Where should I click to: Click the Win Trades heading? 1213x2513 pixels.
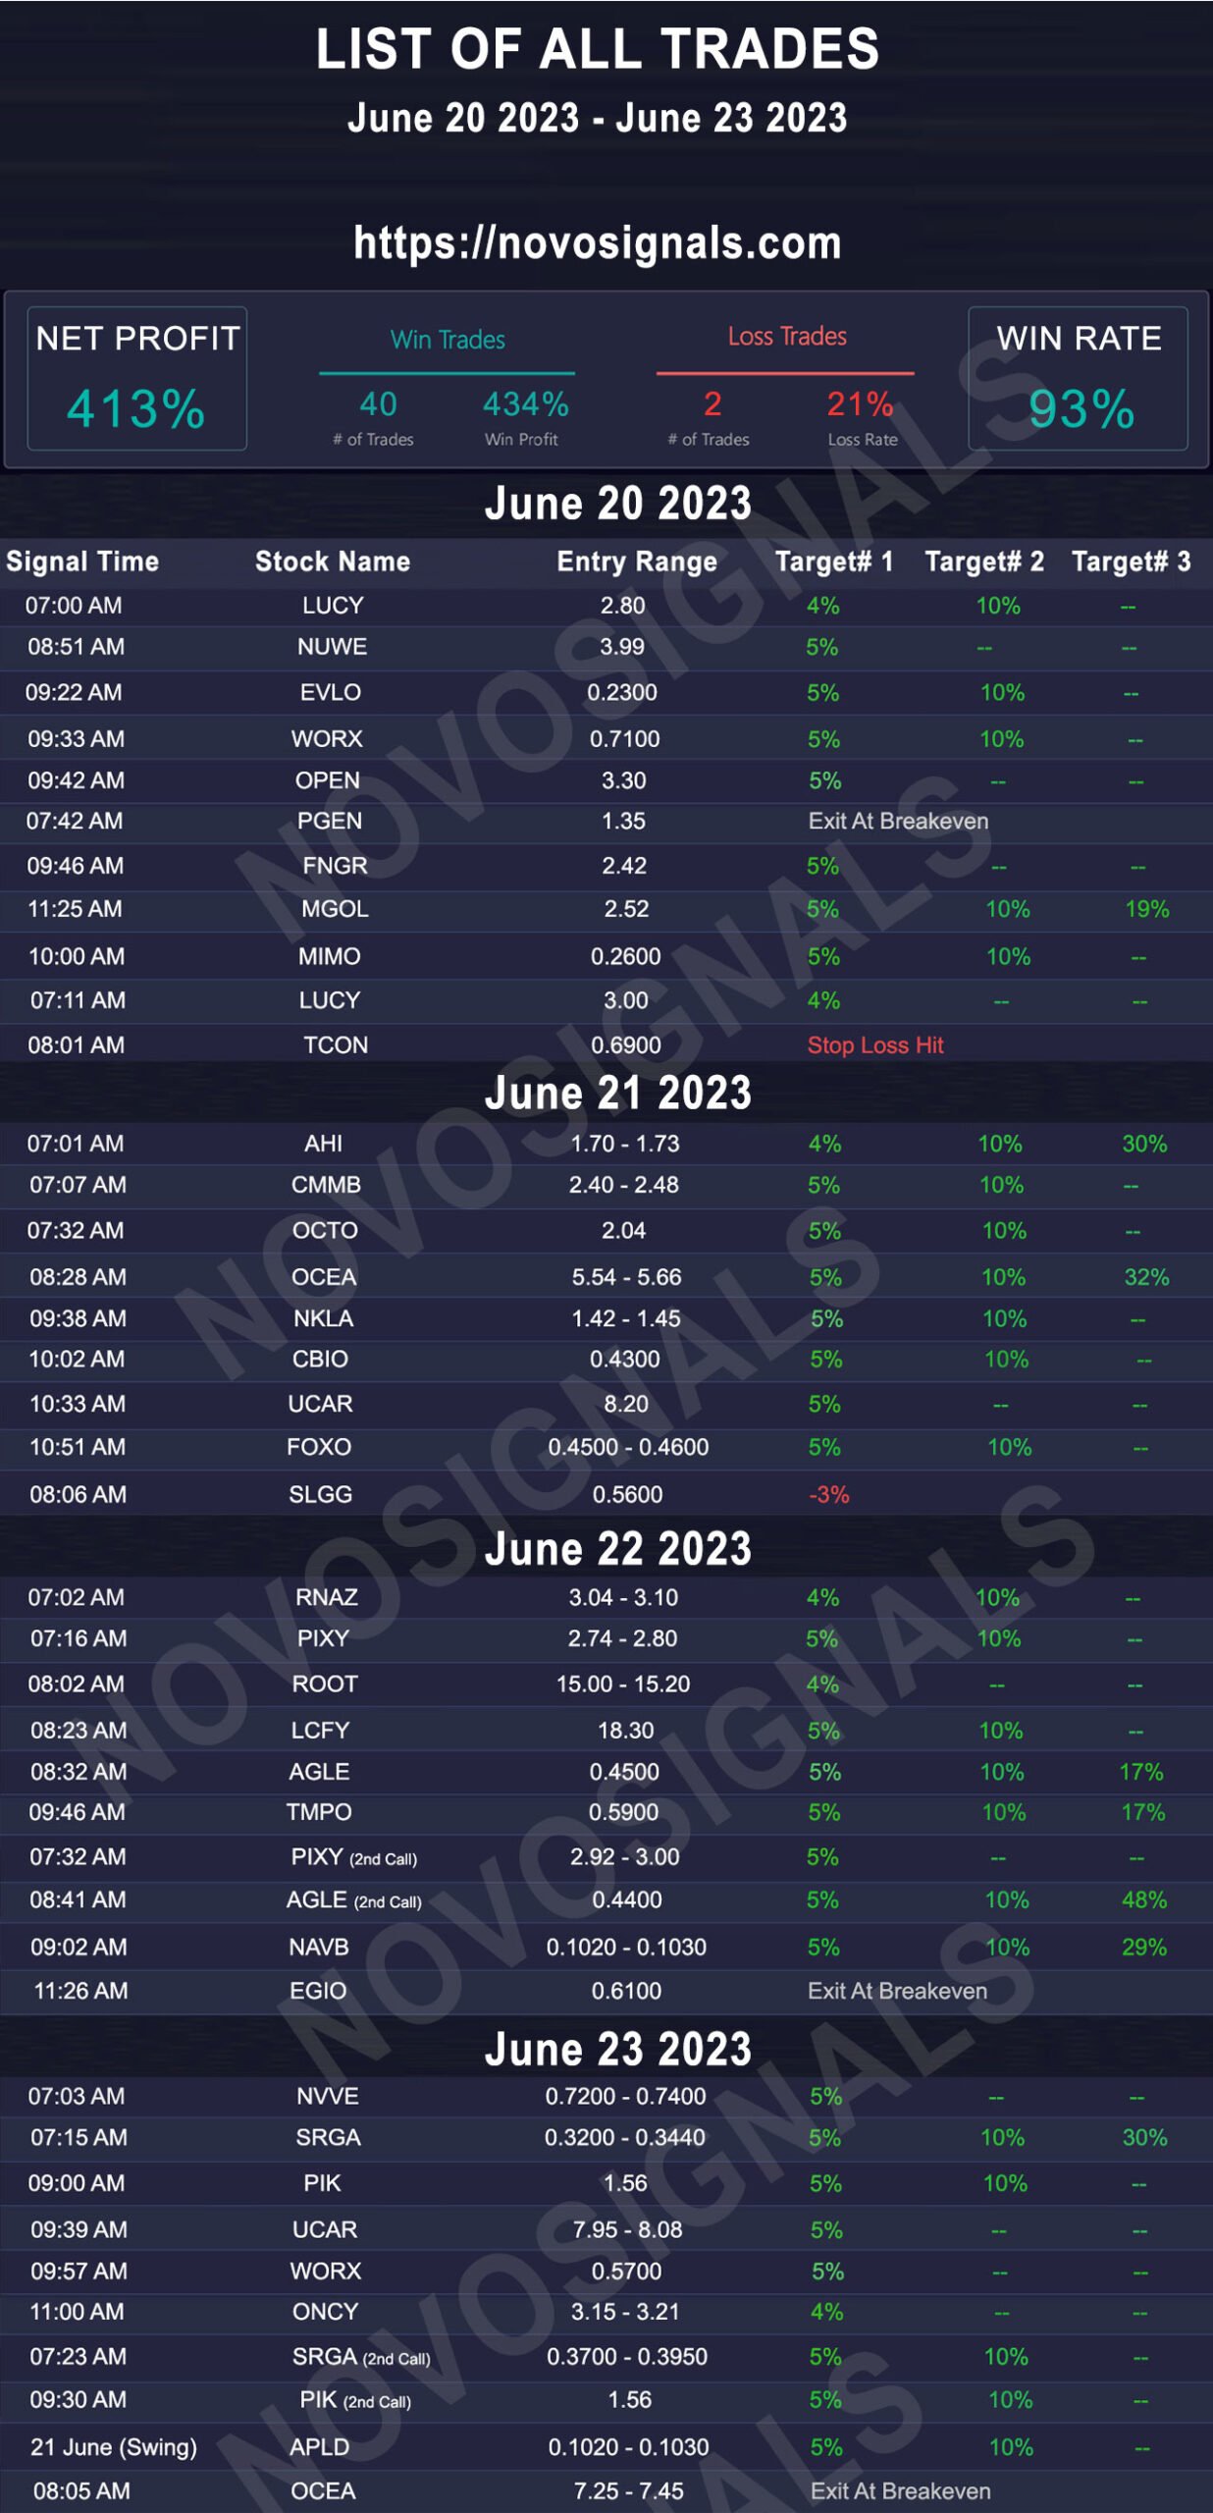448,340
